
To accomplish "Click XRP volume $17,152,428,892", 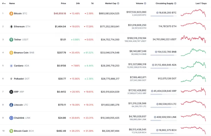I will [x=137, y=90].
